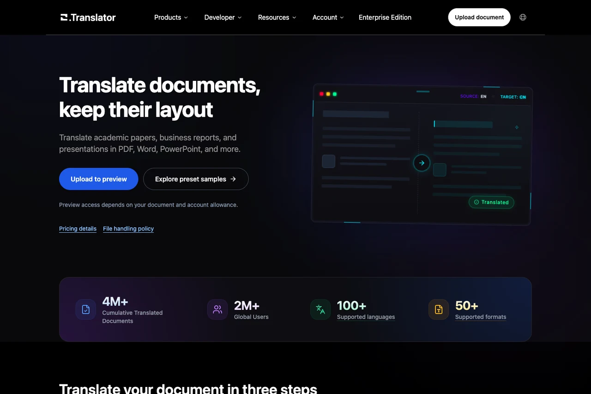Click Upload to preview

point(99,179)
